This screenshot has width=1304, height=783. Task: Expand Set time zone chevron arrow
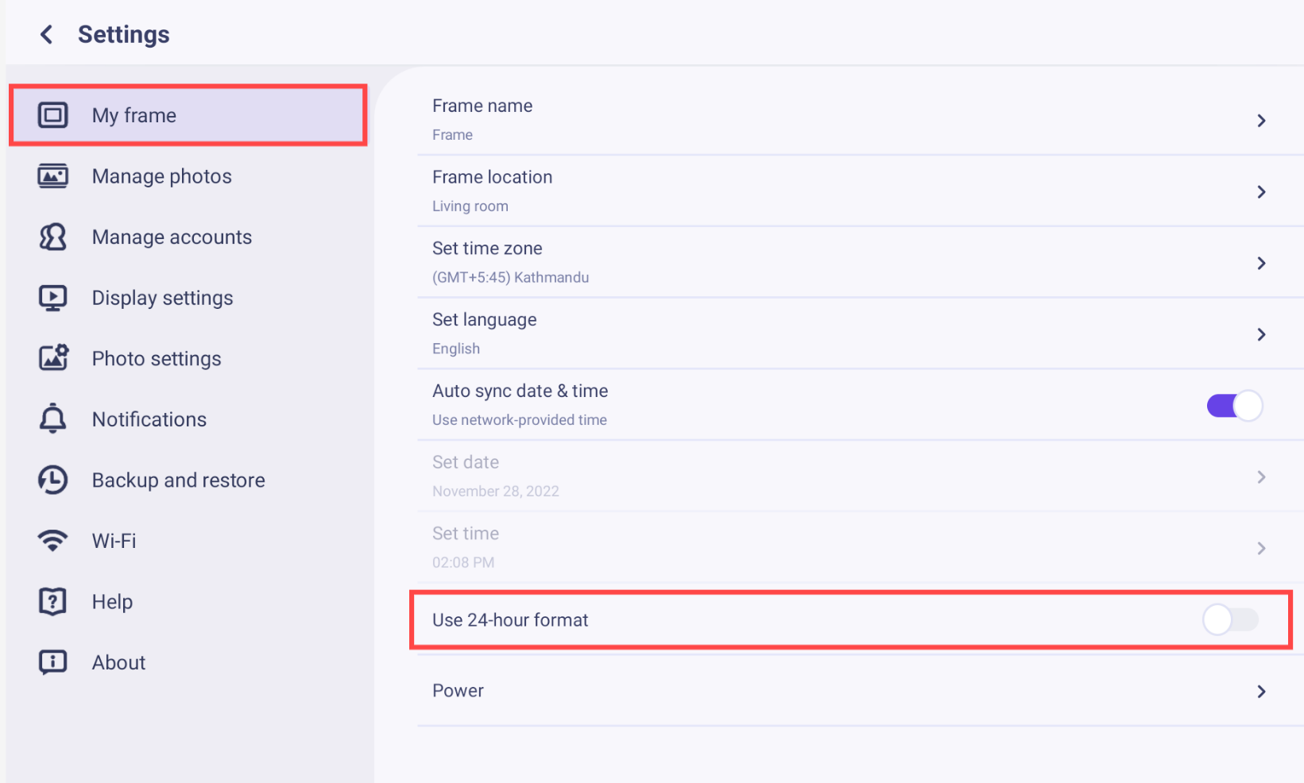(1261, 263)
